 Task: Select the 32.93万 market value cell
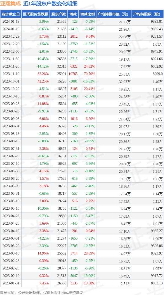[125, 82]
